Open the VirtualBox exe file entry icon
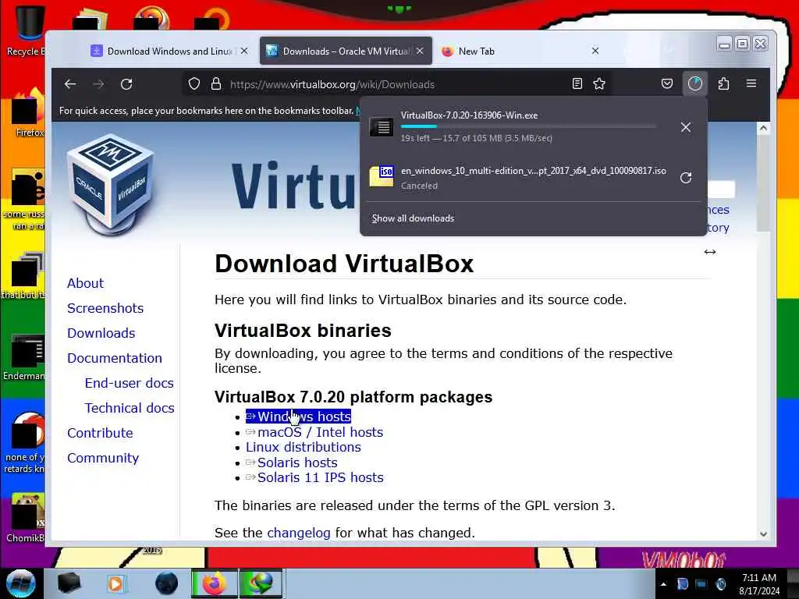This screenshot has width=799, height=599. [382, 126]
